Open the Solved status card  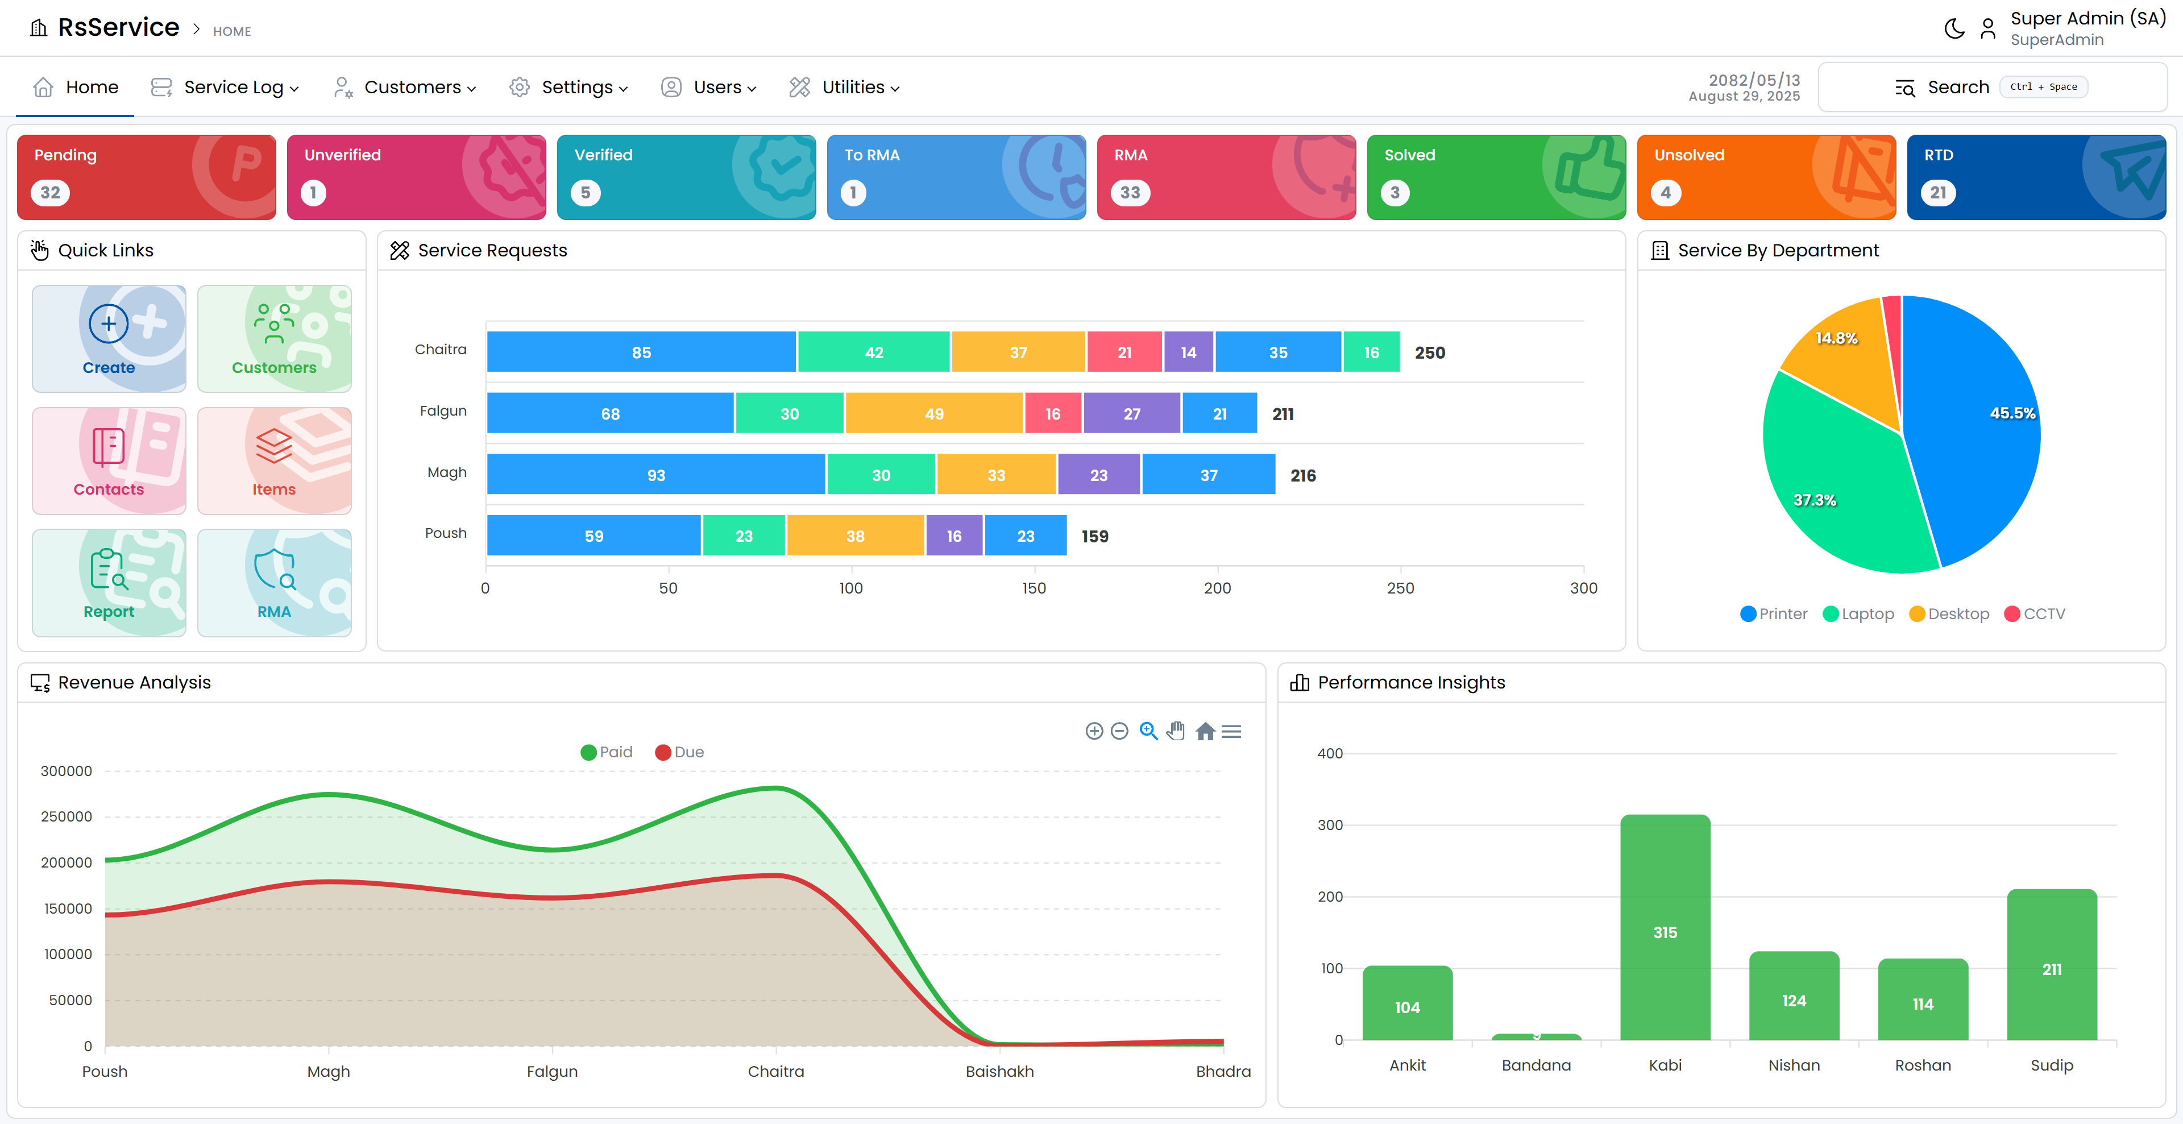tap(1497, 177)
